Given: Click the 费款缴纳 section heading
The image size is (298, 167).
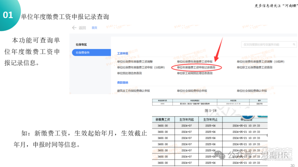Looking at the screenshot, I should [123, 83].
